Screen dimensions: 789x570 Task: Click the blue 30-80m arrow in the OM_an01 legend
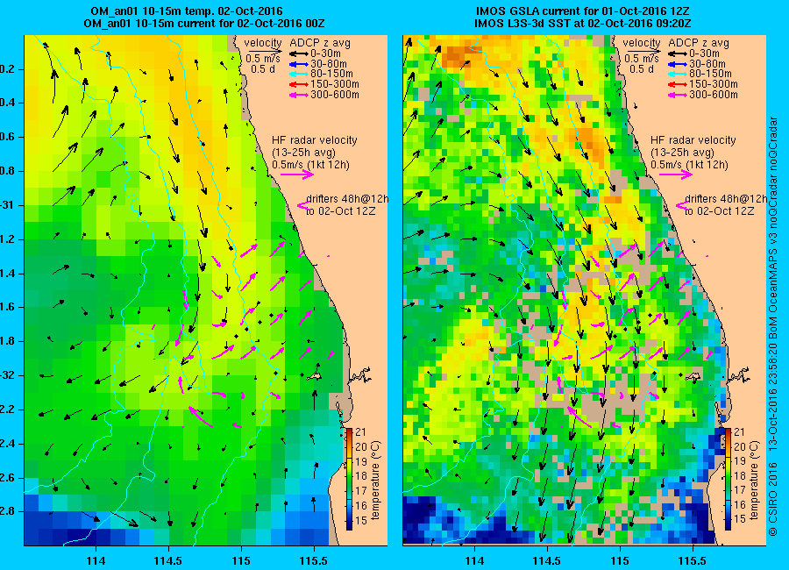pyautogui.click(x=298, y=64)
